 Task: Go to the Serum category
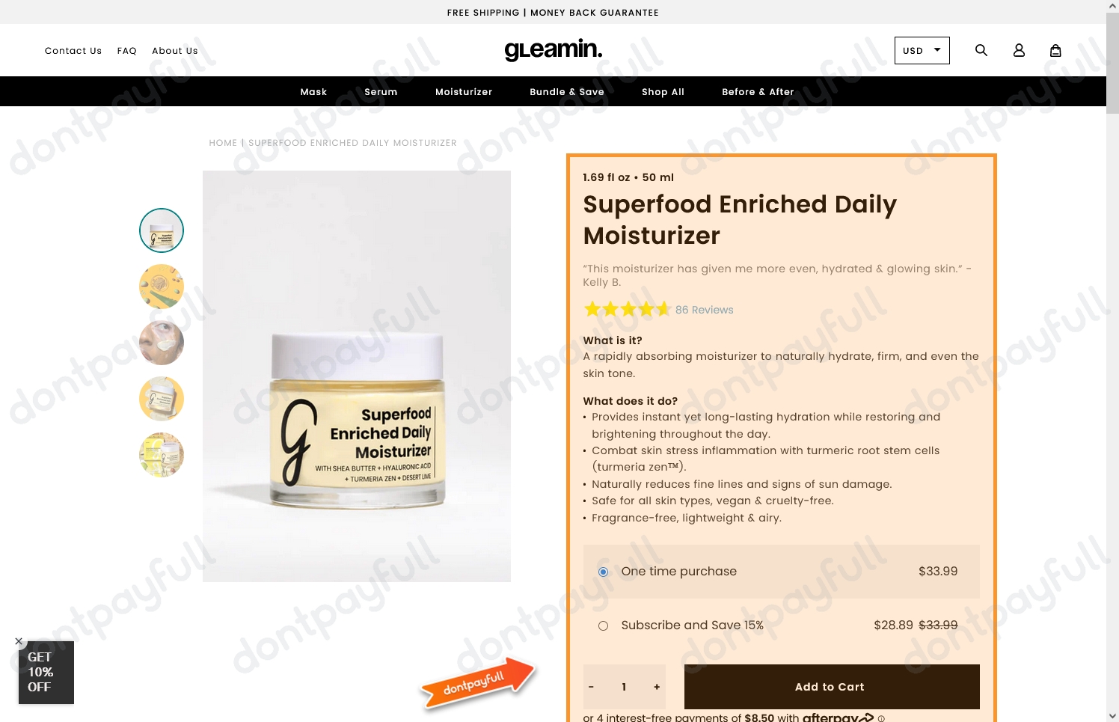tap(381, 91)
